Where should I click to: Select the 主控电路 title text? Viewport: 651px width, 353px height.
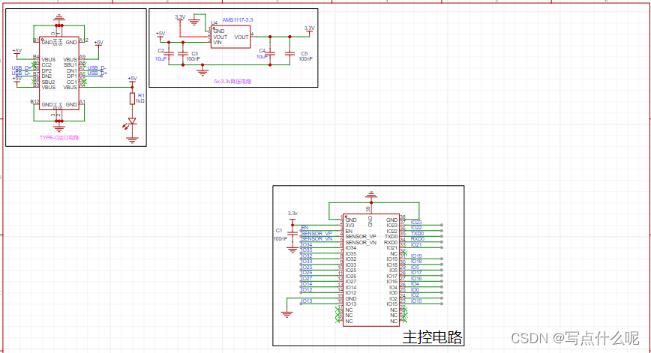pos(432,337)
